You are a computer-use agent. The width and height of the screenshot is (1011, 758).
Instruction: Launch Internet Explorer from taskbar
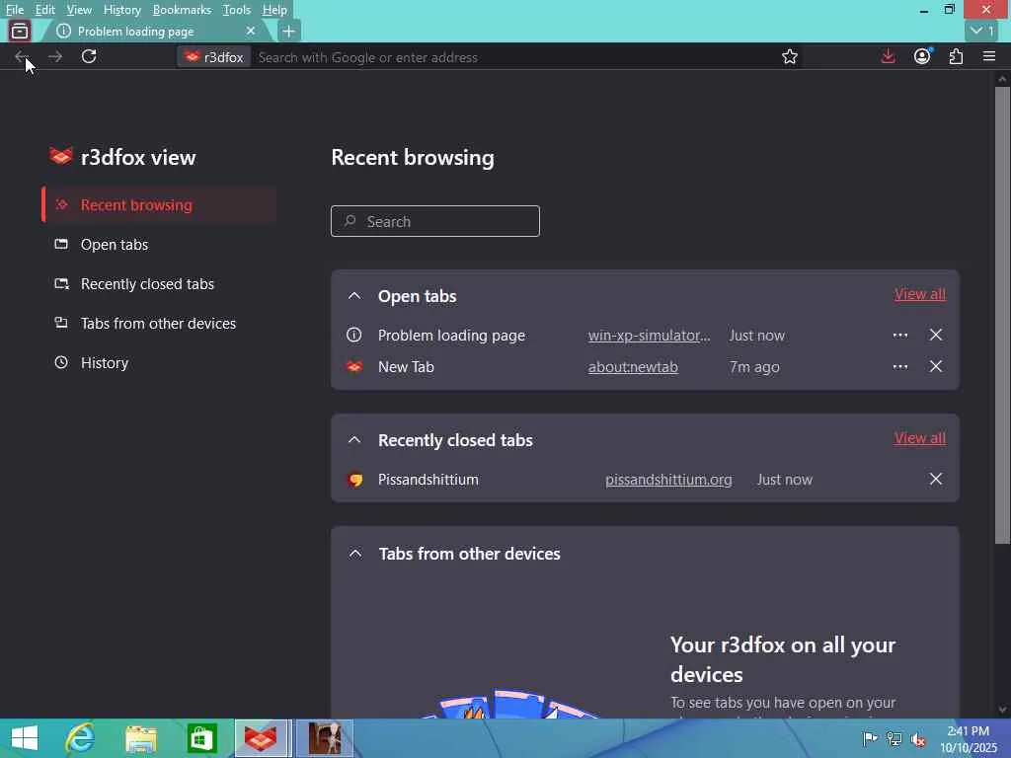[x=80, y=738]
